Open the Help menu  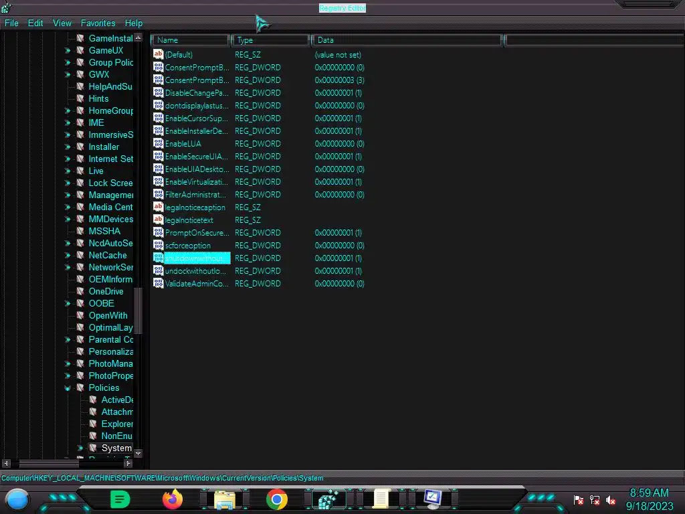point(134,23)
